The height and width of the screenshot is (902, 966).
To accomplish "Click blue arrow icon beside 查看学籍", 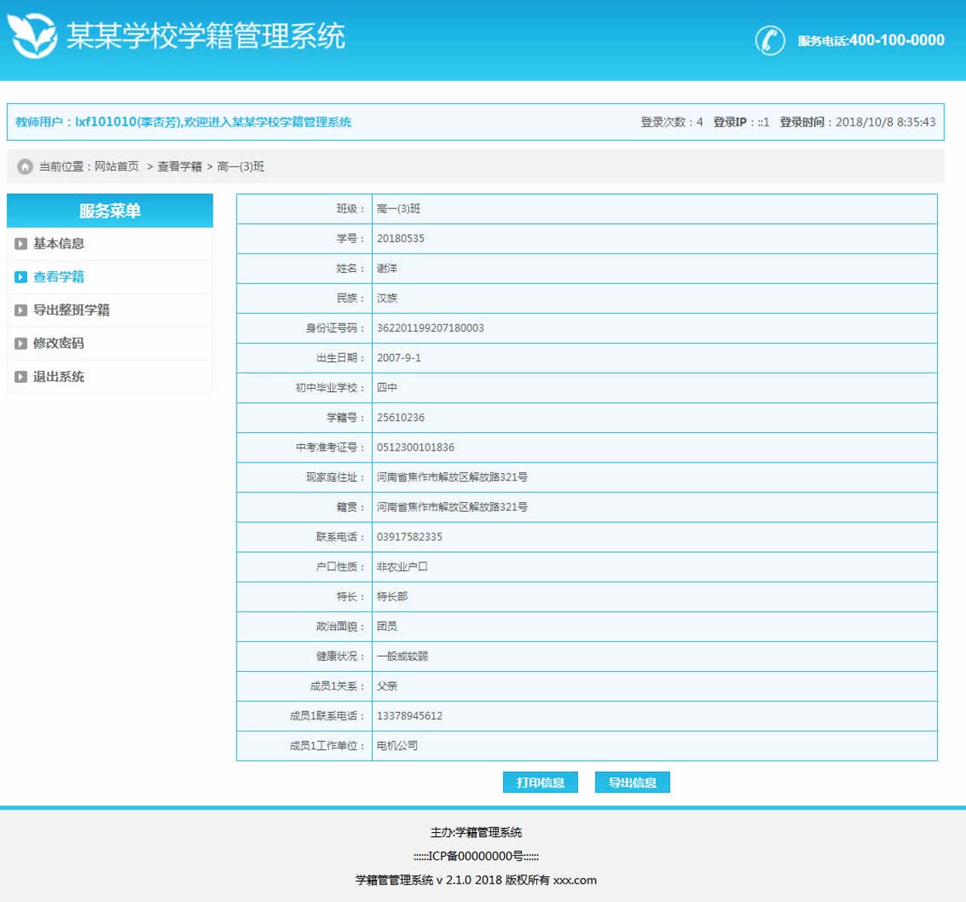I will click(21, 277).
